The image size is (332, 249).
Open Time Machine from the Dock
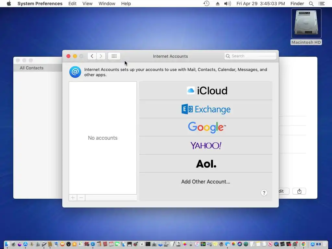tap(246, 244)
